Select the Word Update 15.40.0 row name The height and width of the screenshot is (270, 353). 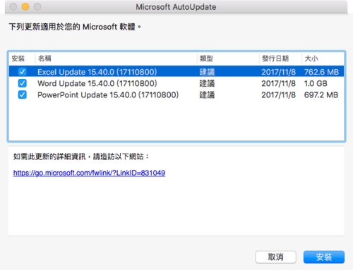point(97,83)
